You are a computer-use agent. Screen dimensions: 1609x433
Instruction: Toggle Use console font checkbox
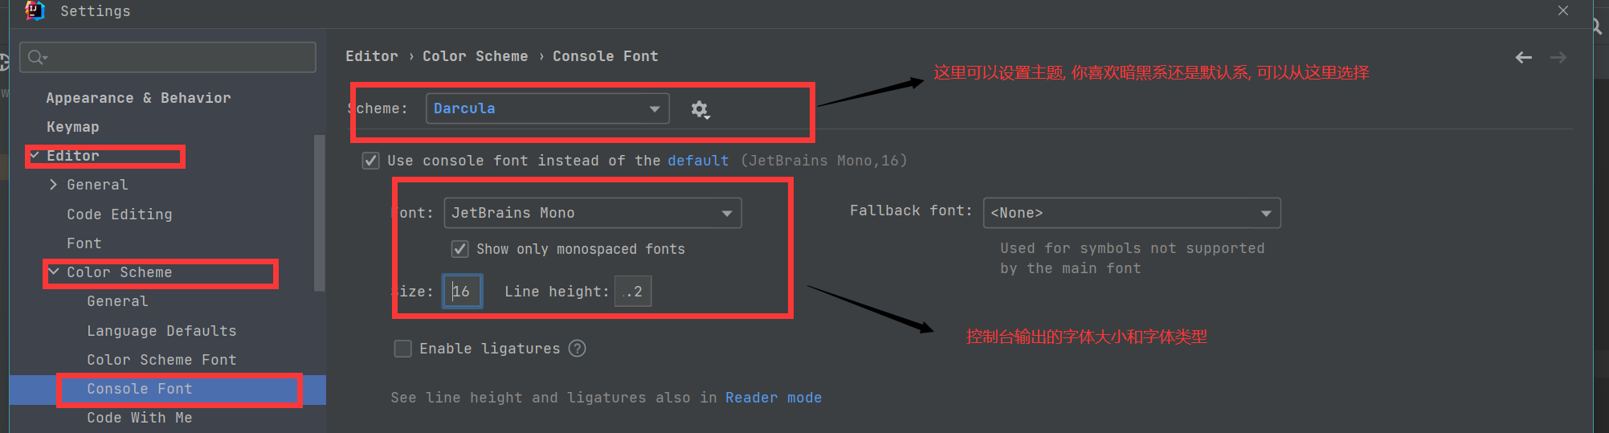click(x=370, y=161)
